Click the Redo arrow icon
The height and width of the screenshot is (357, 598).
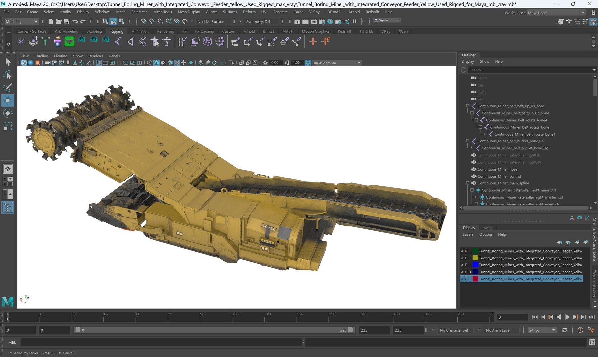pyautogui.click(x=83, y=21)
